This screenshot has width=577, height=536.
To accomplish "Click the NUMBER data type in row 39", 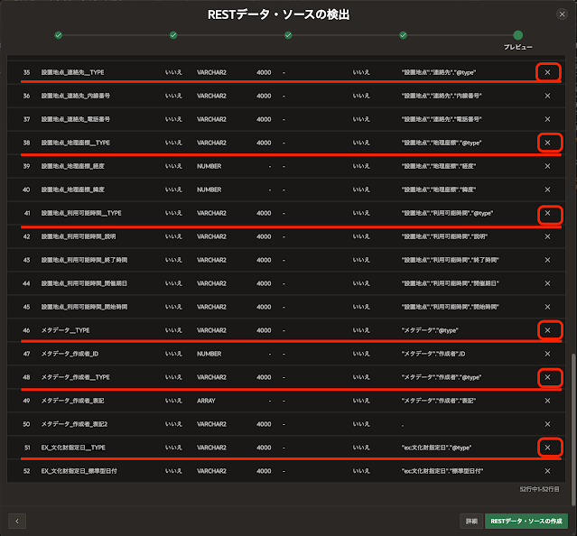I will 209,166.
